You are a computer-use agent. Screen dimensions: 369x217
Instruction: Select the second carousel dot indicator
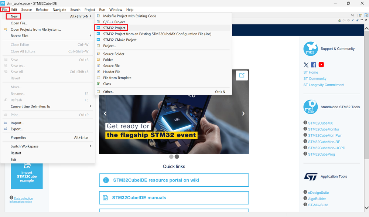[177, 157]
